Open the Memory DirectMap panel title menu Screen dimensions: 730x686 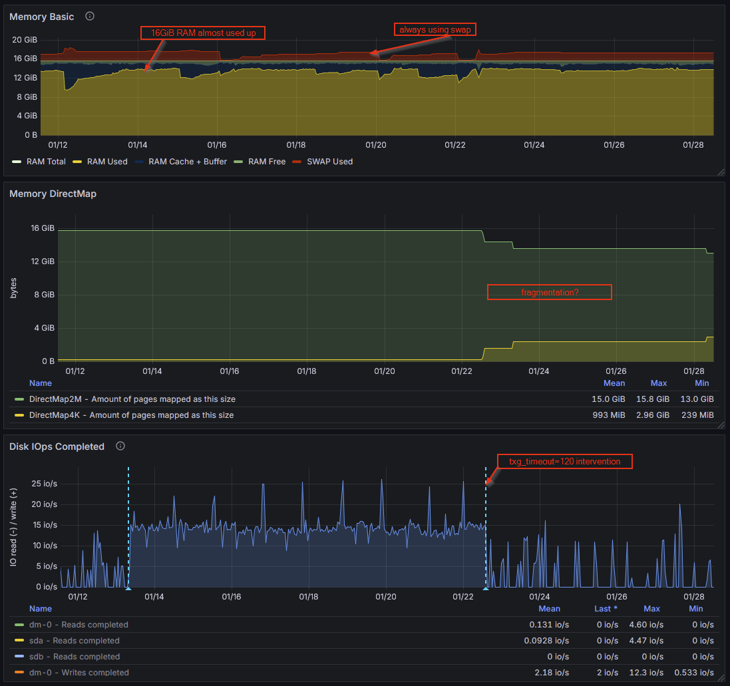53,194
